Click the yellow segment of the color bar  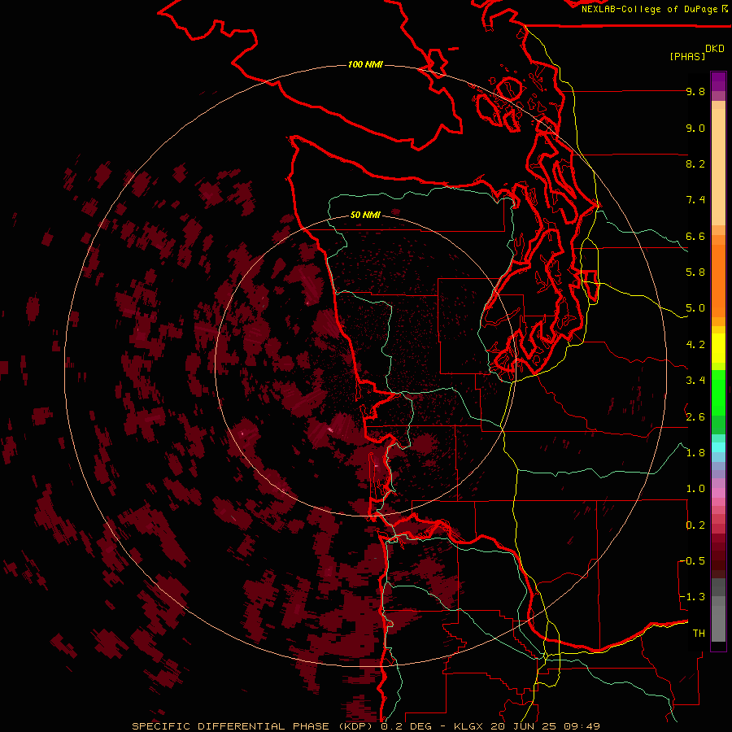tap(718, 348)
